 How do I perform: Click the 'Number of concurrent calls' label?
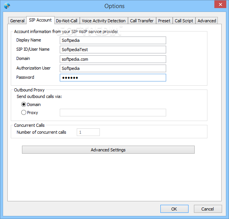(41, 132)
